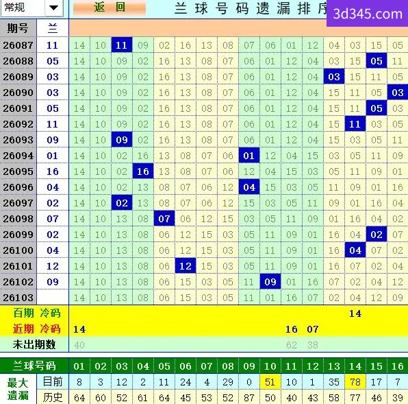Open the 常规 dropdown arrow
Screen dimensions: 408x404
pos(54,8)
